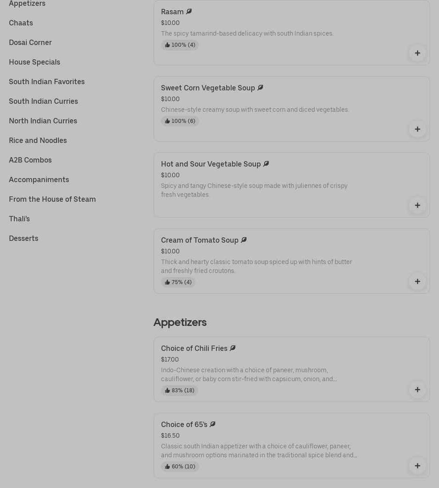The image size is (439, 488).
Task: Open the A2B Combos section
Action: [30, 160]
